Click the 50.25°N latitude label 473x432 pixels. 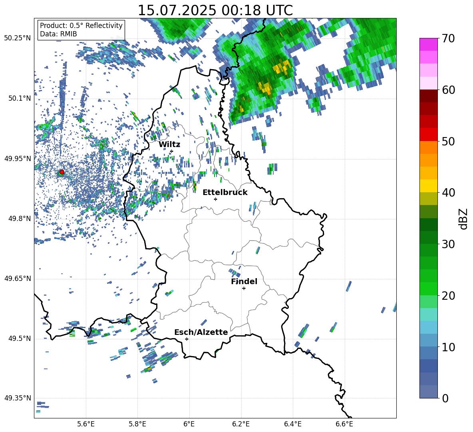click(x=18, y=38)
